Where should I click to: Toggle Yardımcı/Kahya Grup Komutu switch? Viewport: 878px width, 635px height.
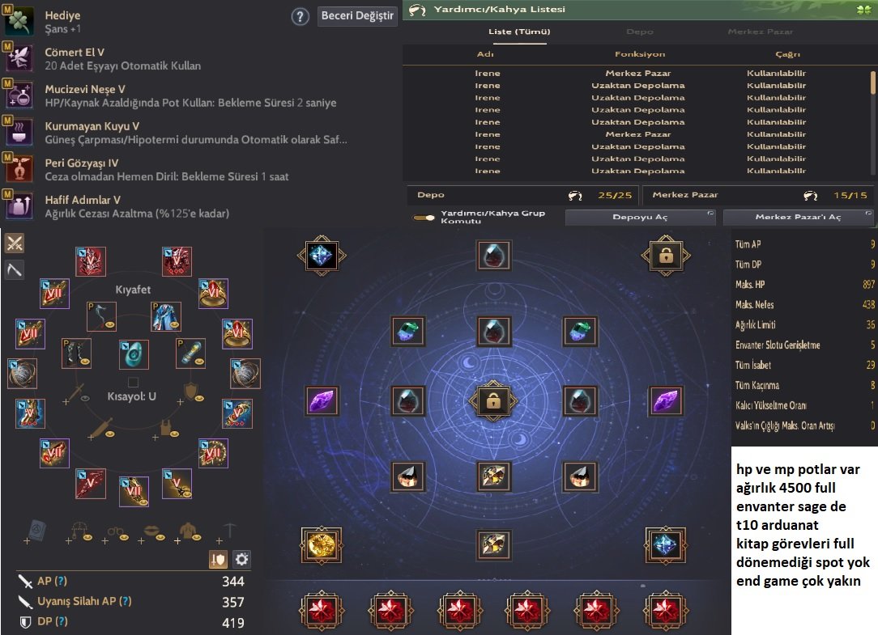424,218
